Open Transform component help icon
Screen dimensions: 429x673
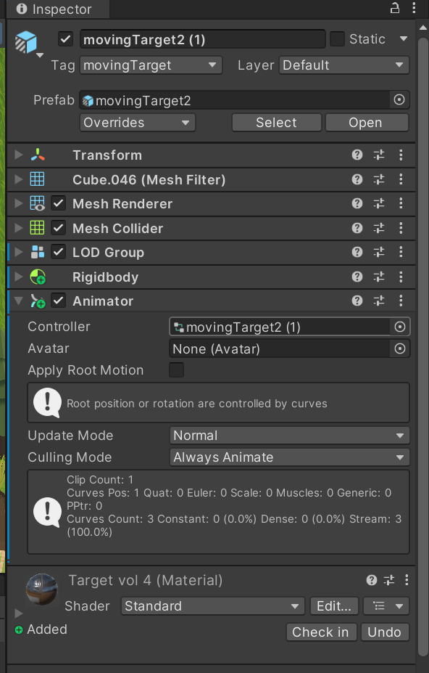coord(357,155)
